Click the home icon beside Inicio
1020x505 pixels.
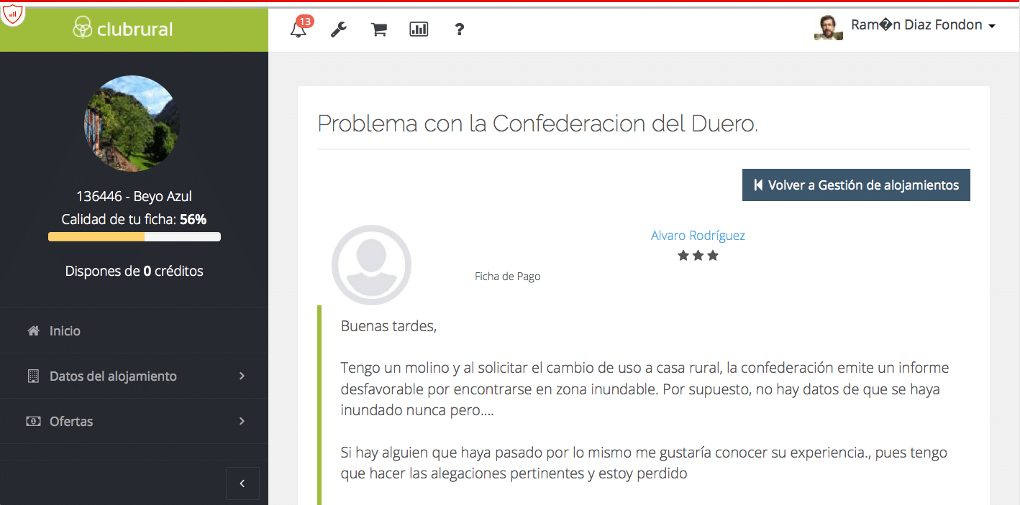pos(33,331)
